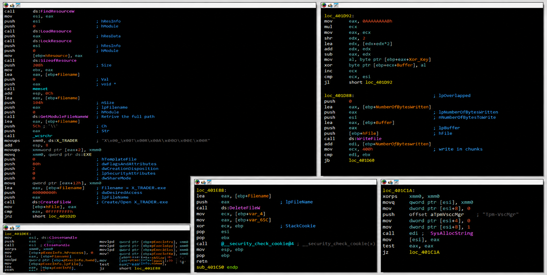This screenshot has width=547, height=275.
Task: Select the ds:DeleteFileW call operand
Action: pos(241,208)
